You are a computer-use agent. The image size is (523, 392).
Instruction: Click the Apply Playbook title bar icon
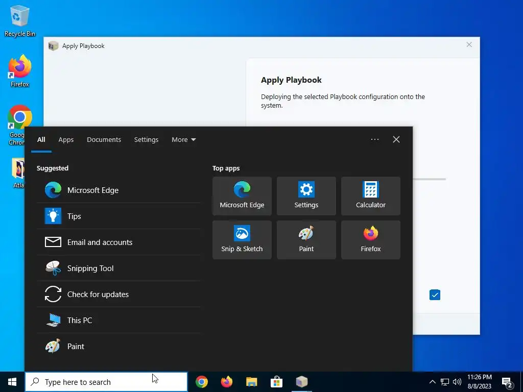click(53, 46)
